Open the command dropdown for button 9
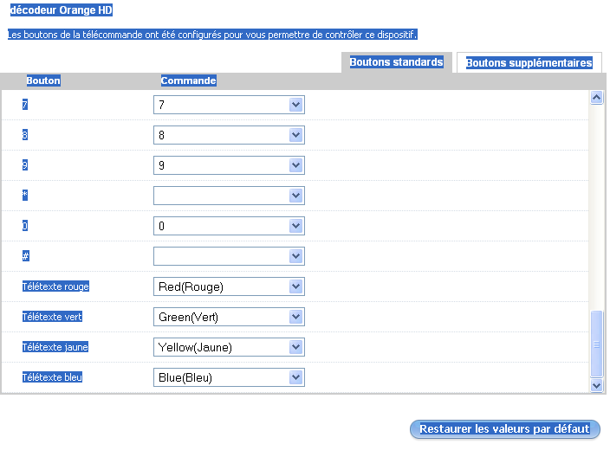This screenshot has width=610, height=476. pyautogui.click(x=229, y=165)
